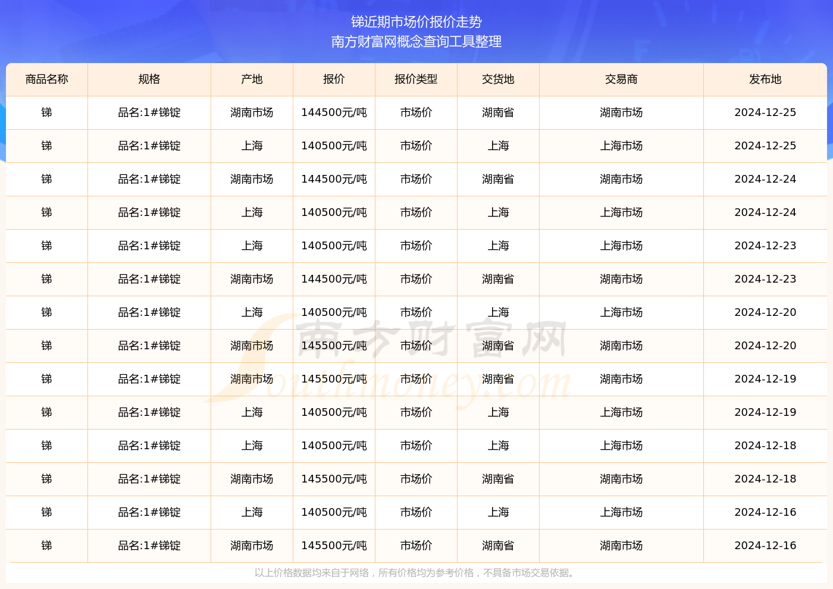Image resolution: width=833 pixels, height=589 pixels.
Task: Select 140500元/吨 price in the 2024-12-24 row
Action: (x=334, y=212)
